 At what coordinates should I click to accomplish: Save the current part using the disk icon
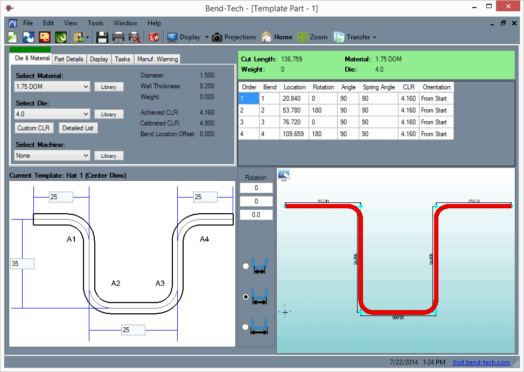[x=102, y=37]
